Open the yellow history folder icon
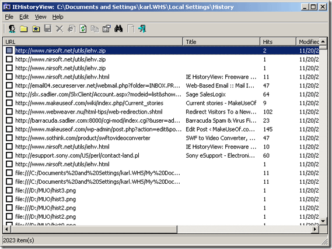 pyautogui.click(x=24, y=29)
